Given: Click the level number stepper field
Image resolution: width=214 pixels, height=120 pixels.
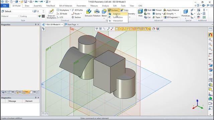Looking at the screenshot, I should 40,11.
